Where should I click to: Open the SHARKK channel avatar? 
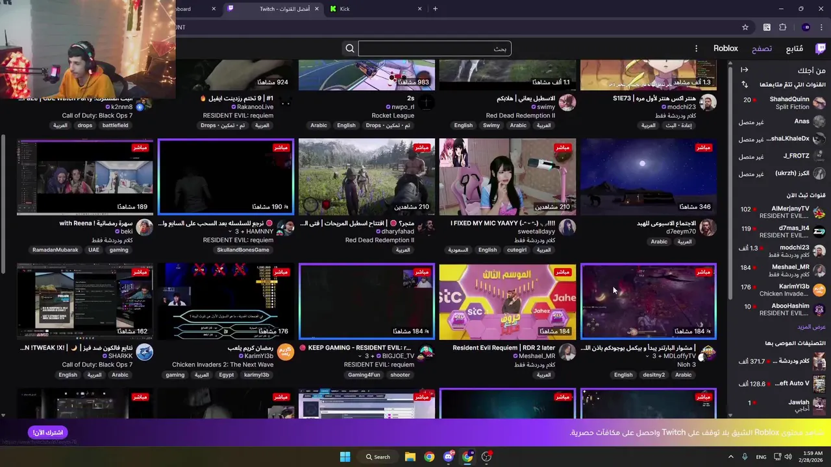coord(145,352)
